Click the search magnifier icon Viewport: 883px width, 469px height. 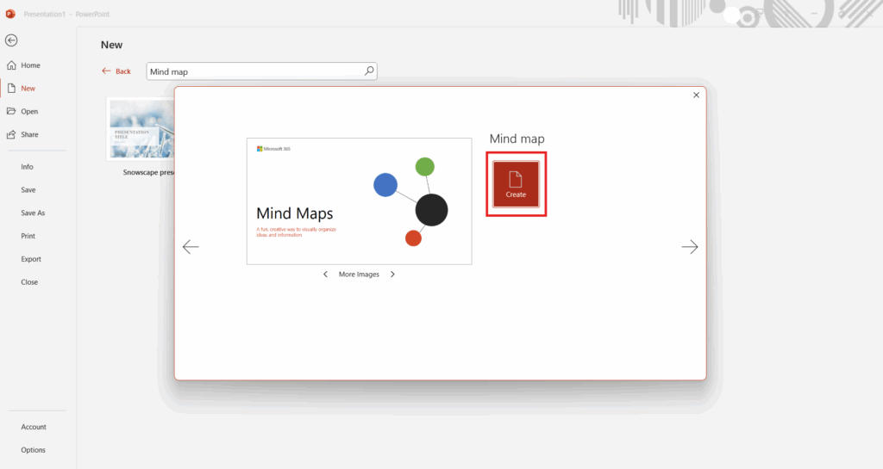point(369,71)
